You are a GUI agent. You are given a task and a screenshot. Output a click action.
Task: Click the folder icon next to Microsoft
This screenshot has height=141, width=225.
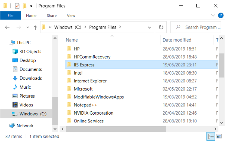(x=69, y=89)
